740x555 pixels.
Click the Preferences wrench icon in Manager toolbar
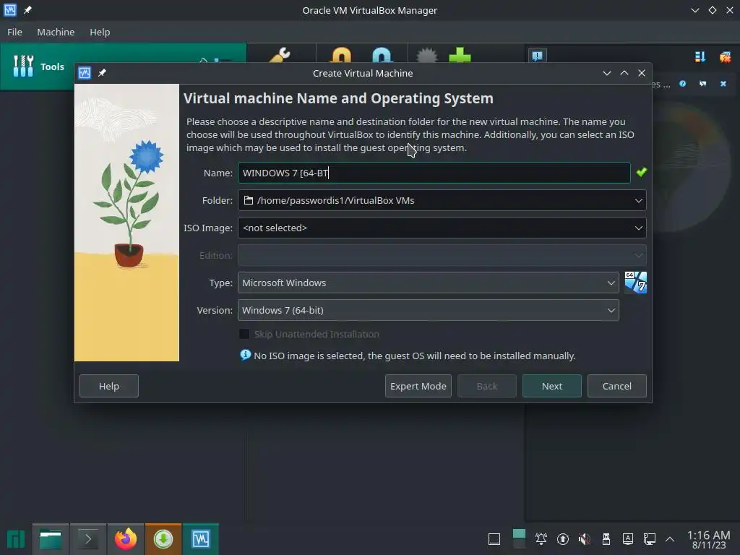pyautogui.click(x=280, y=54)
